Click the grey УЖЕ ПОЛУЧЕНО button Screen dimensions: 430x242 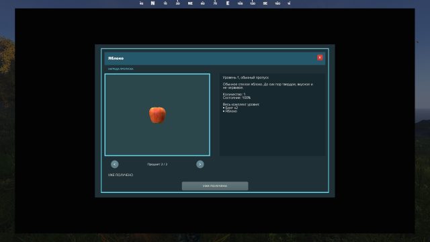[x=215, y=186]
